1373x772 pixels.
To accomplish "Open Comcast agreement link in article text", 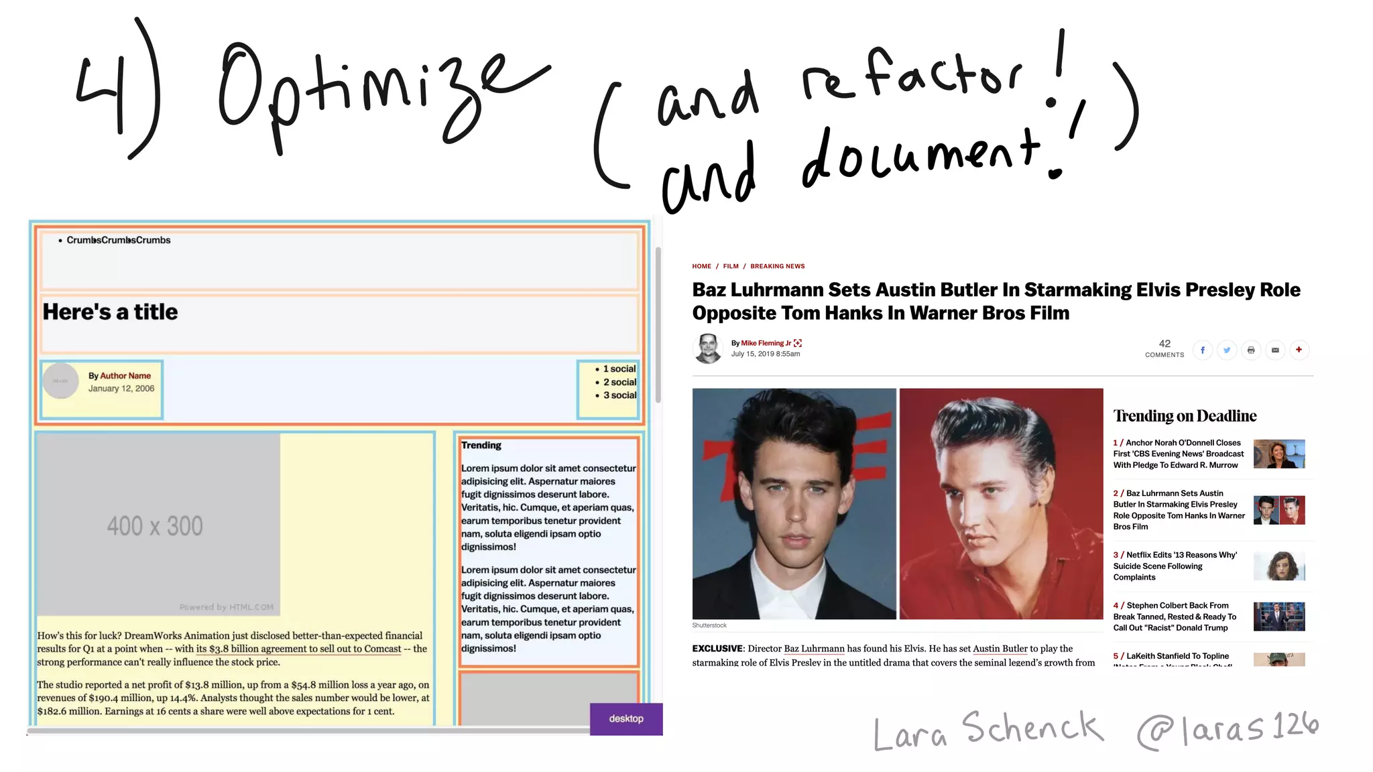I will click(x=298, y=649).
